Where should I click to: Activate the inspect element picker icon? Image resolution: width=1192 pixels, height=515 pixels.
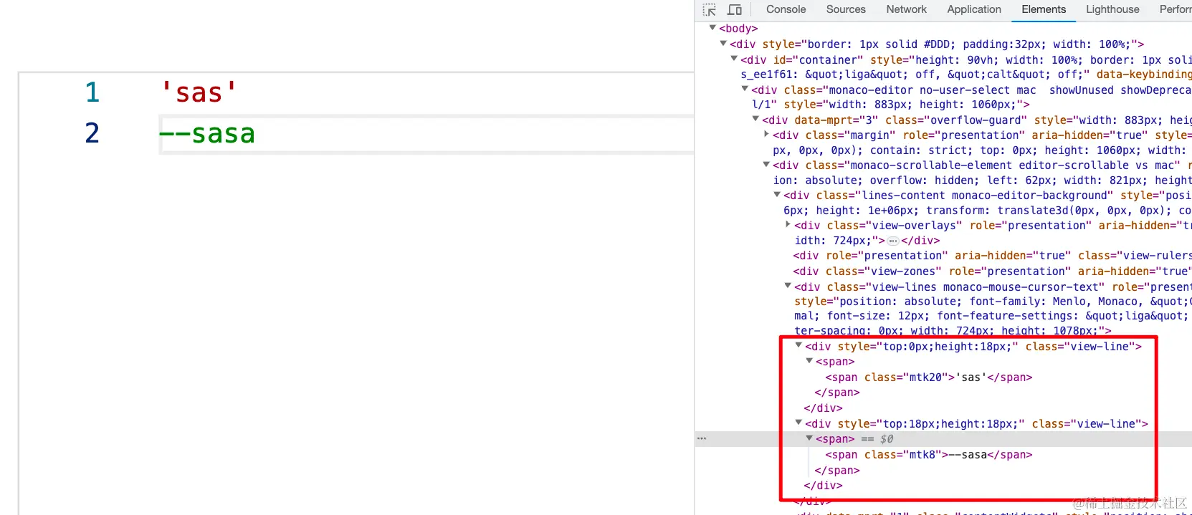[x=710, y=10]
